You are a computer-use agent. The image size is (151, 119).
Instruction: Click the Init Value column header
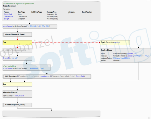click(x=72, y=12)
